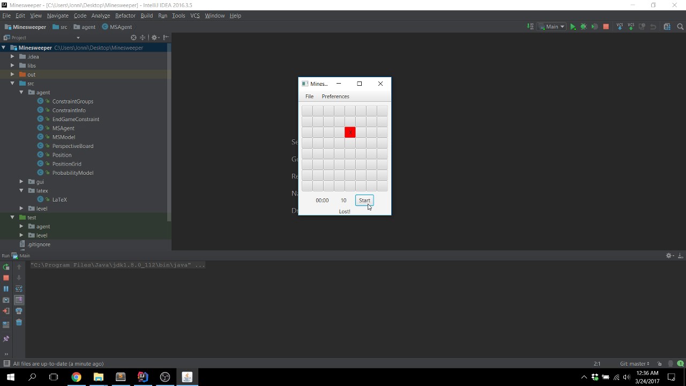This screenshot has width=686, height=386.
Task: Select EndGameConstraint class
Action: click(x=76, y=119)
